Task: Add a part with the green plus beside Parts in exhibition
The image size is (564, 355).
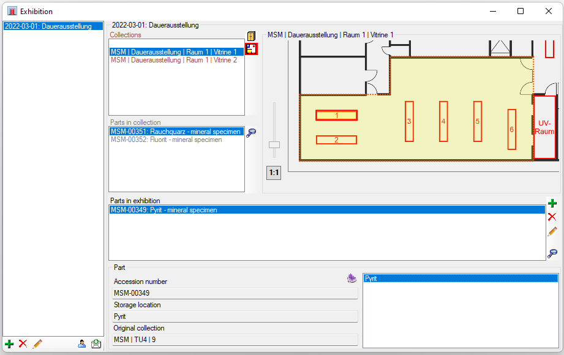Action: coord(552,203)
